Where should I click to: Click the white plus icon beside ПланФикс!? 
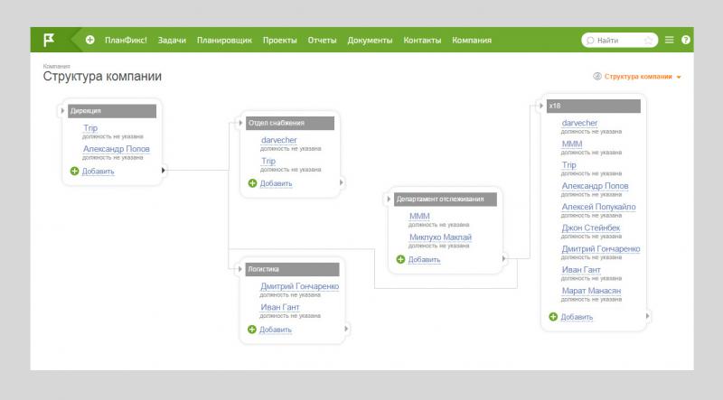(x=90, y=41)
